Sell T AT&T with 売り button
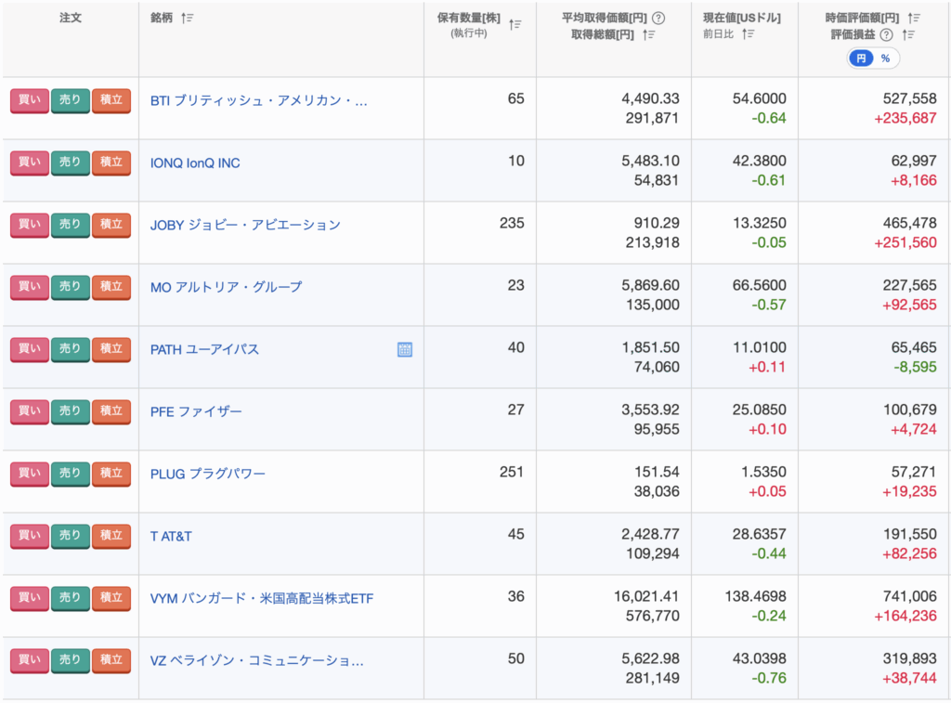The image size is (951, 703). click(71, 536)
